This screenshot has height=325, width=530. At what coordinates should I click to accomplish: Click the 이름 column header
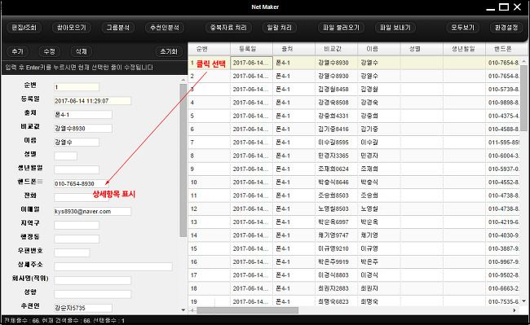[379, 49]
